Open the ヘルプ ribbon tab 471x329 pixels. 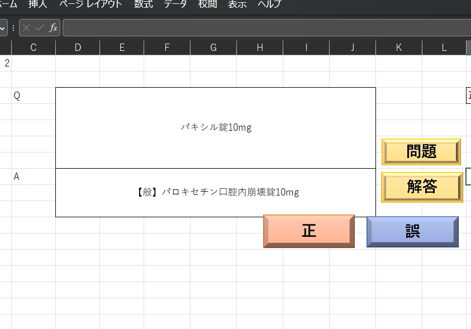pos(269,4)
